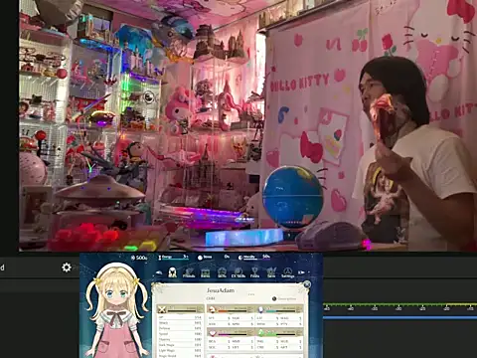
Task: Click the Stress indicator at the top
Action: coord(215,257)
